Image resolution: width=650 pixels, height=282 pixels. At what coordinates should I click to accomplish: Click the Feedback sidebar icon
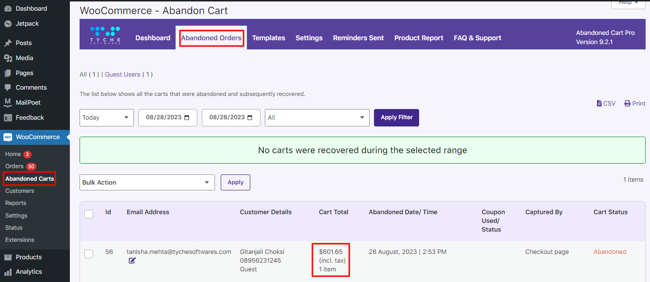(x=8, y=118)
